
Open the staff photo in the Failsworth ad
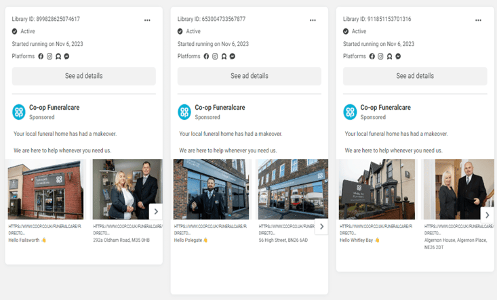click(127, 189)
